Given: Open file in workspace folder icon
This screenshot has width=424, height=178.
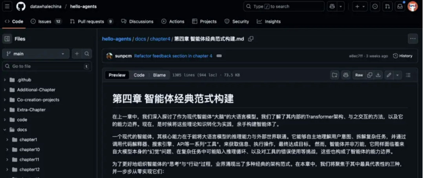Looking at the screenshot, I should point(335,75).
